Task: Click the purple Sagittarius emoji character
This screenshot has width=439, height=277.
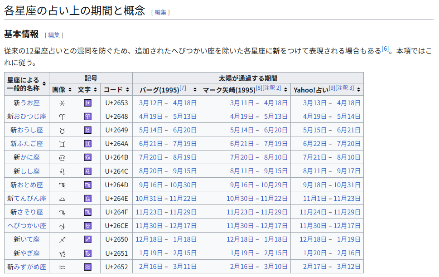Action: 87,239
